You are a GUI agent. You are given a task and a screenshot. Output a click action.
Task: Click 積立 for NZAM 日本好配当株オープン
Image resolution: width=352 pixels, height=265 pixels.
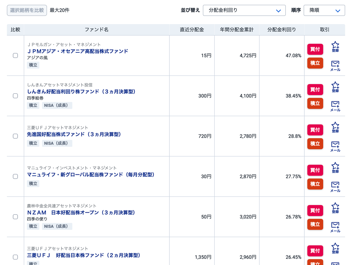click(x=315, y=224)
